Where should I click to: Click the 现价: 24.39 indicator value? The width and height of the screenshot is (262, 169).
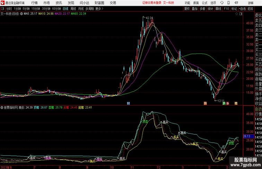(26, 108)
